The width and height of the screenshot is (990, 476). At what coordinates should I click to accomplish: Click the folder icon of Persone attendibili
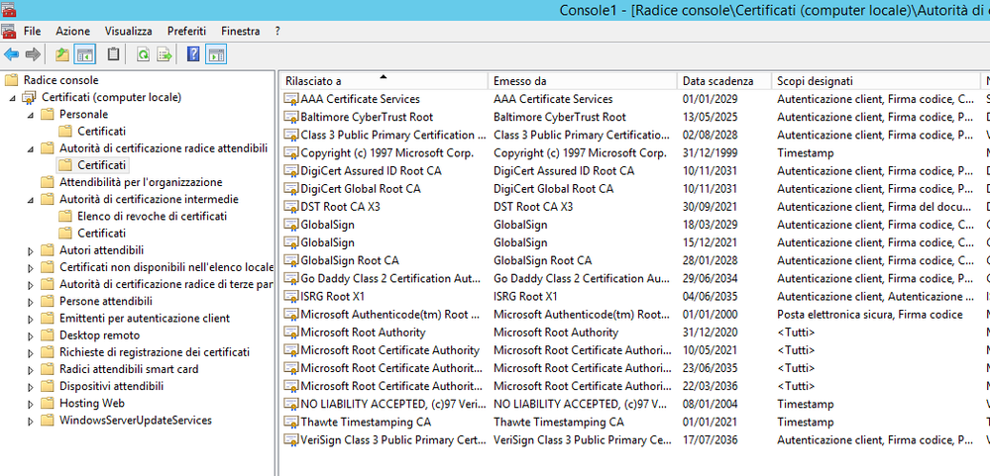tap(48, 301)
